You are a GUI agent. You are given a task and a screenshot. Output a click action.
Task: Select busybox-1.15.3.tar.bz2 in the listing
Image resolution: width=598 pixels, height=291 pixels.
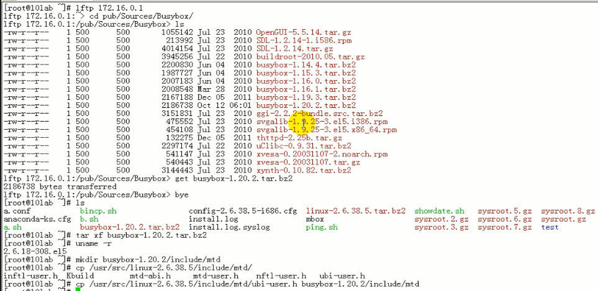click(x=306, y=73)
